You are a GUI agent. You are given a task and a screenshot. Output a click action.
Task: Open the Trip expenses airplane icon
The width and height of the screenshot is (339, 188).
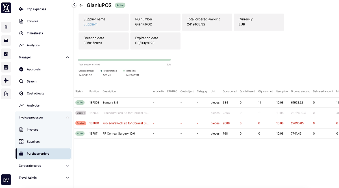pyautogui.click(x=21, y=9)
